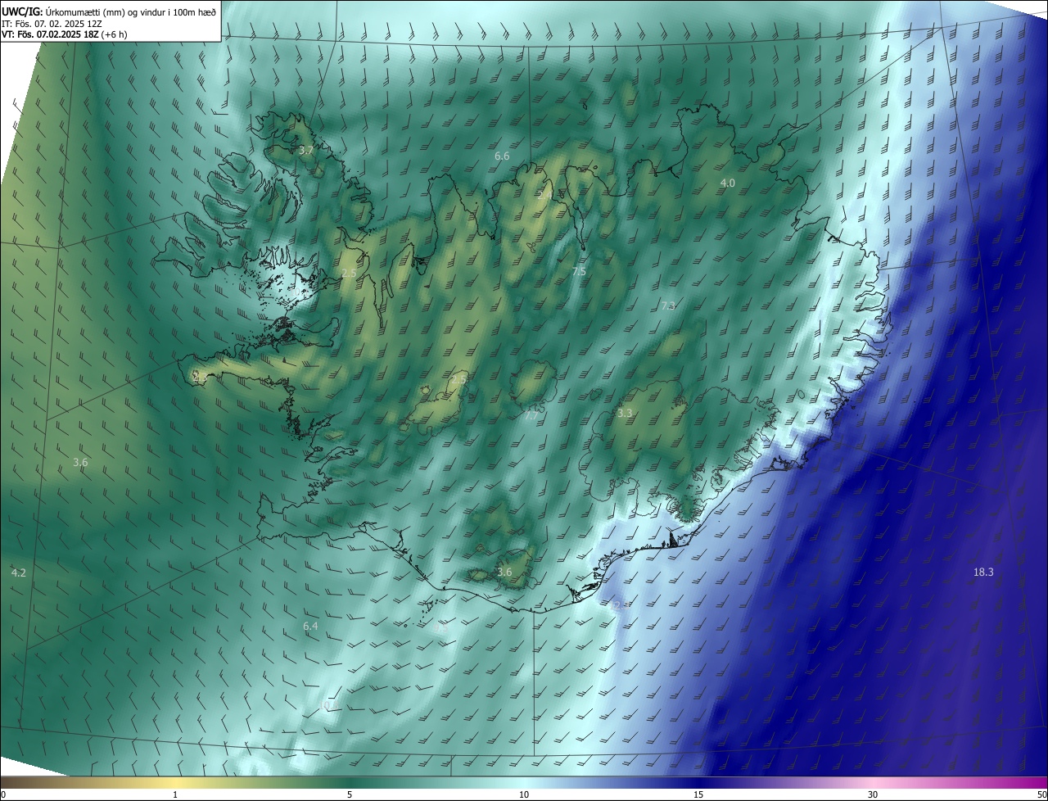The image size is (1048, 801).
Task: Click the 7.7 precipitation value label
Action: (x=531, y=415)
